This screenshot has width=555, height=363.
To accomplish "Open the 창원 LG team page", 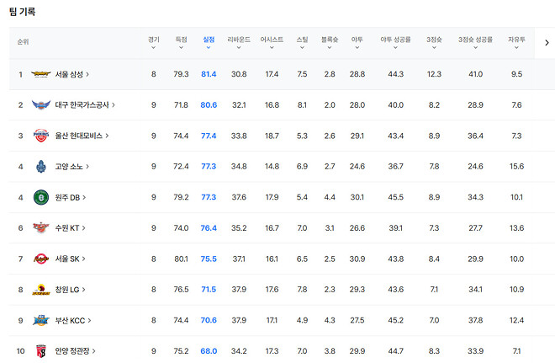I will click(x=70, y=290).
